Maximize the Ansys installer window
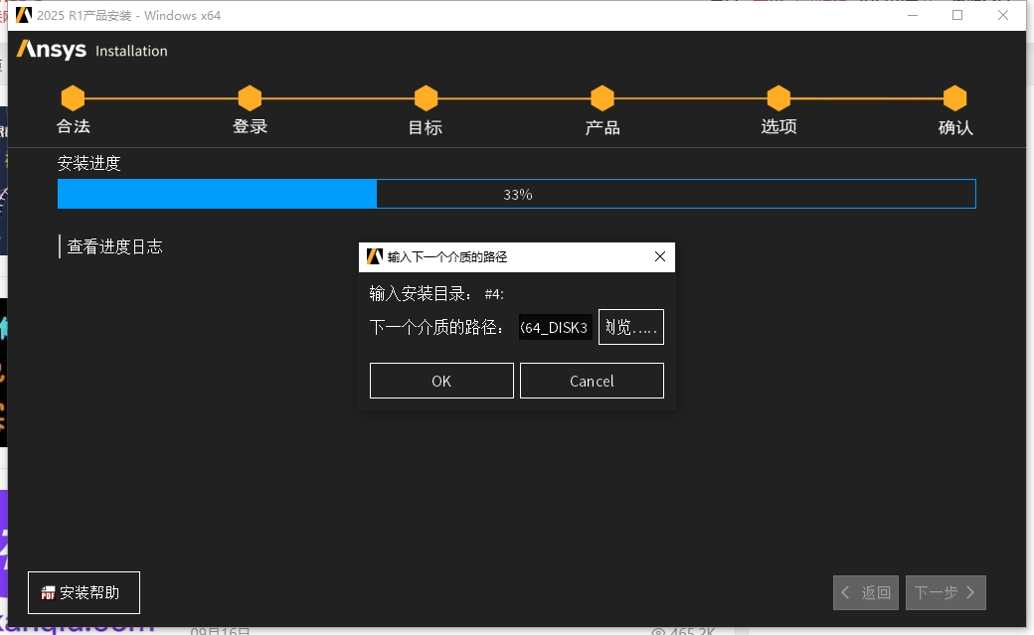1034x635 pixels. click(x=957, y=15)
